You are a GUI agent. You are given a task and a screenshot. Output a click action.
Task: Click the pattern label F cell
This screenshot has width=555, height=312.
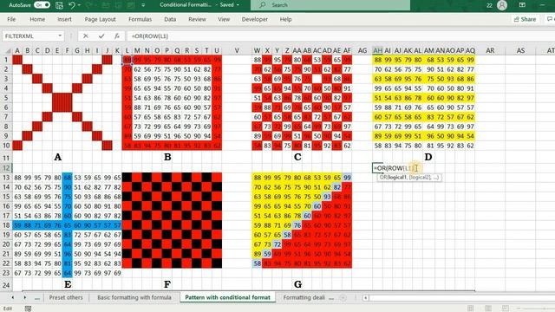[167, 284]
